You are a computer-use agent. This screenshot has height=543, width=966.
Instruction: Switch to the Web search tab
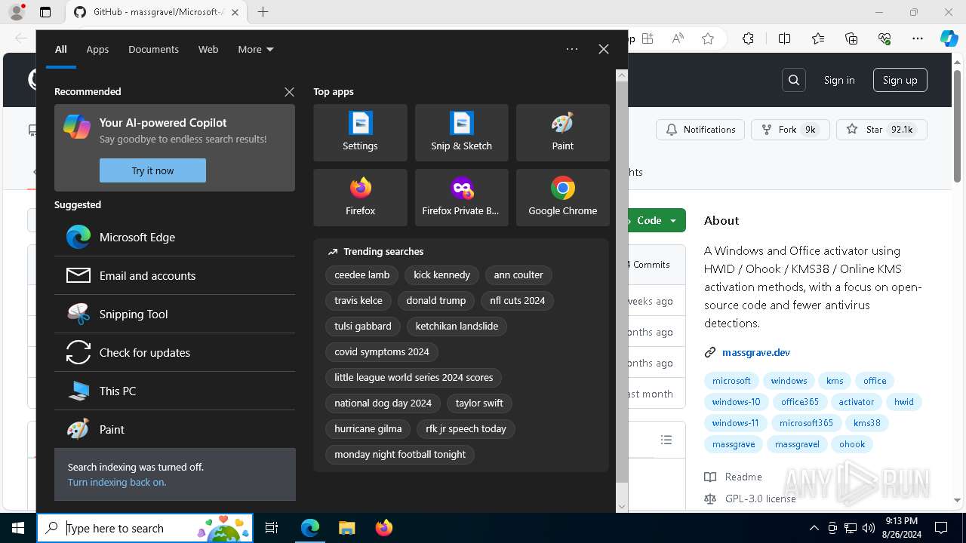[x=208, y=49]
